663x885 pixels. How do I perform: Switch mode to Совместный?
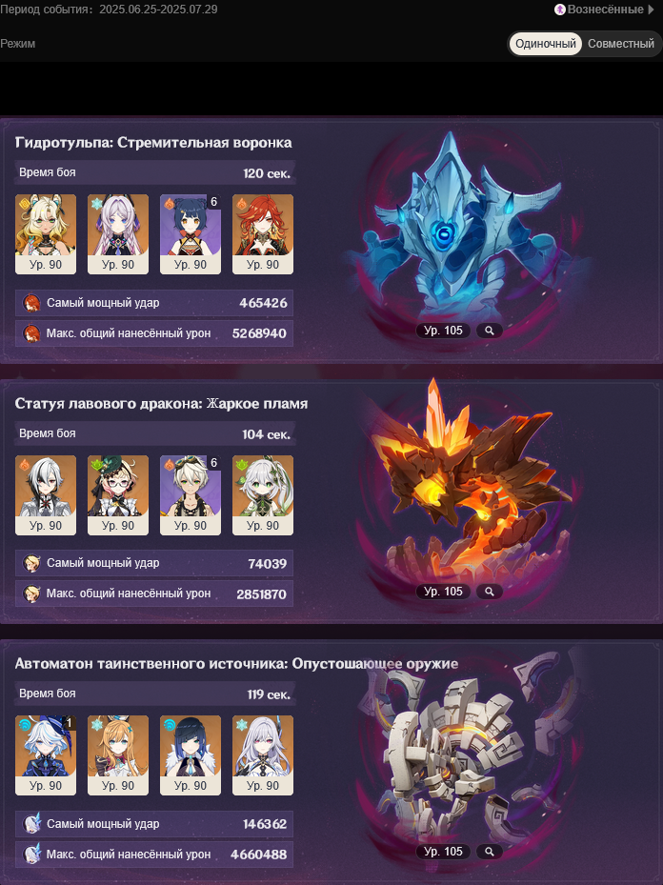click(621, 44)
